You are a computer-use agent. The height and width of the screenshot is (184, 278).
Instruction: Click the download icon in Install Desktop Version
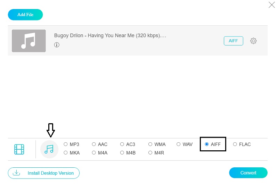click(x=16, y=173)
